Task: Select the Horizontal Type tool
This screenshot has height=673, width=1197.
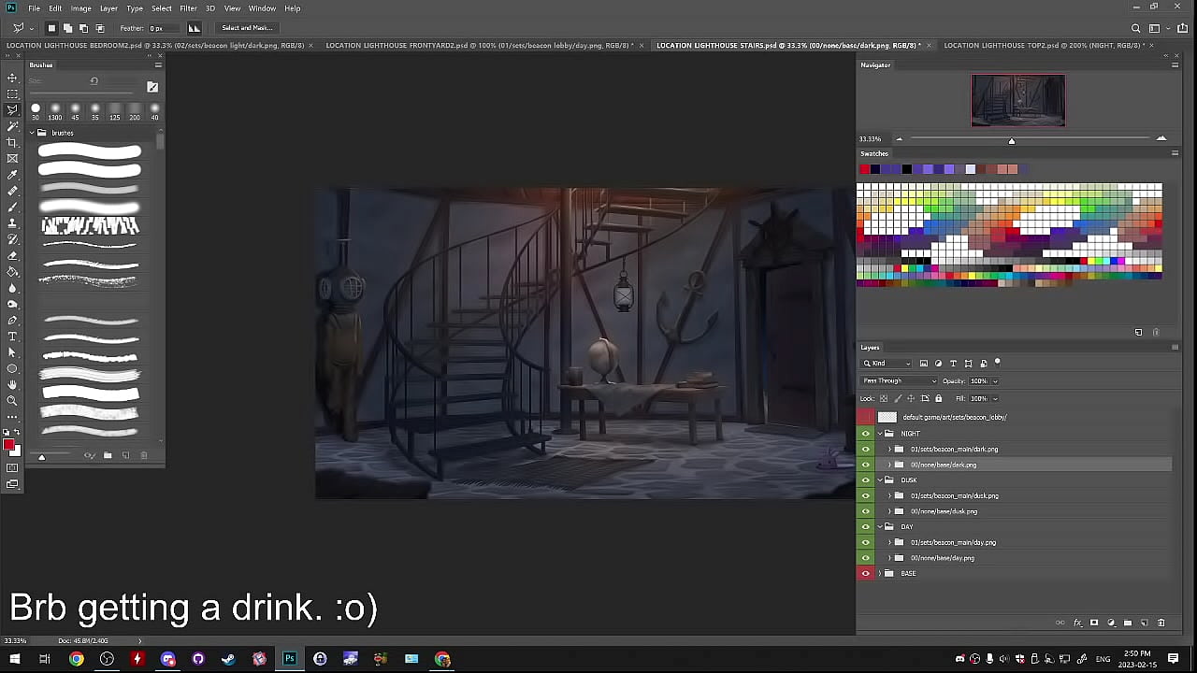Action: 12,336
